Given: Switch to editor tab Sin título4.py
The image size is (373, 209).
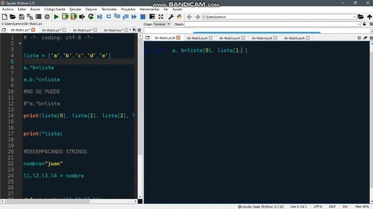Looking at the screenshot, I should pyautogui.click(x=113, y=30).
